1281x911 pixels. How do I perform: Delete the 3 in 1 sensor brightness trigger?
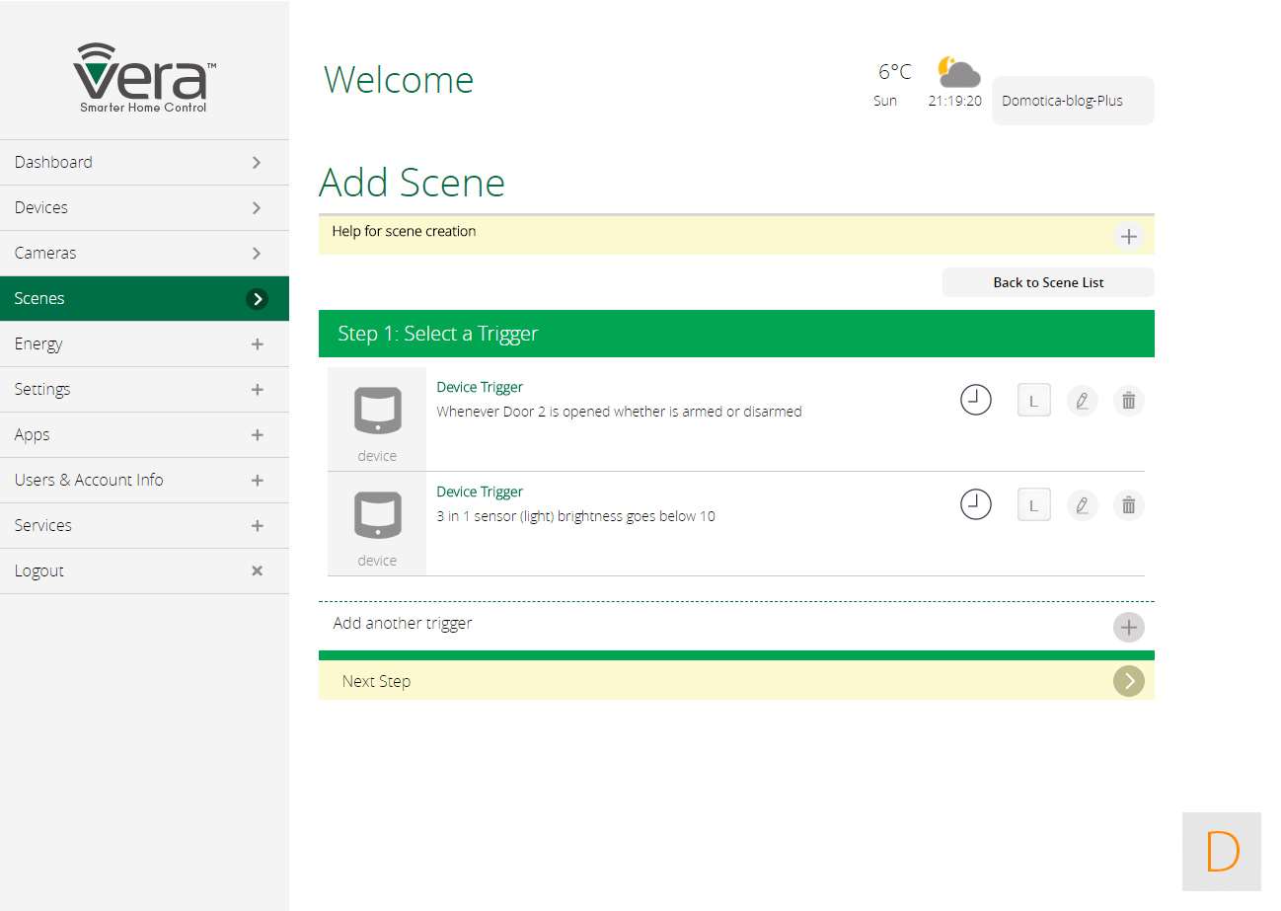(1129, 505)
